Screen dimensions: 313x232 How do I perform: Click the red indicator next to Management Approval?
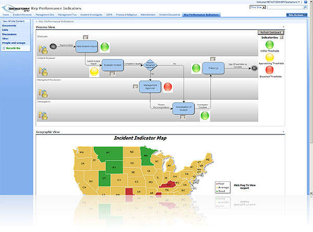tap(168, 87)
